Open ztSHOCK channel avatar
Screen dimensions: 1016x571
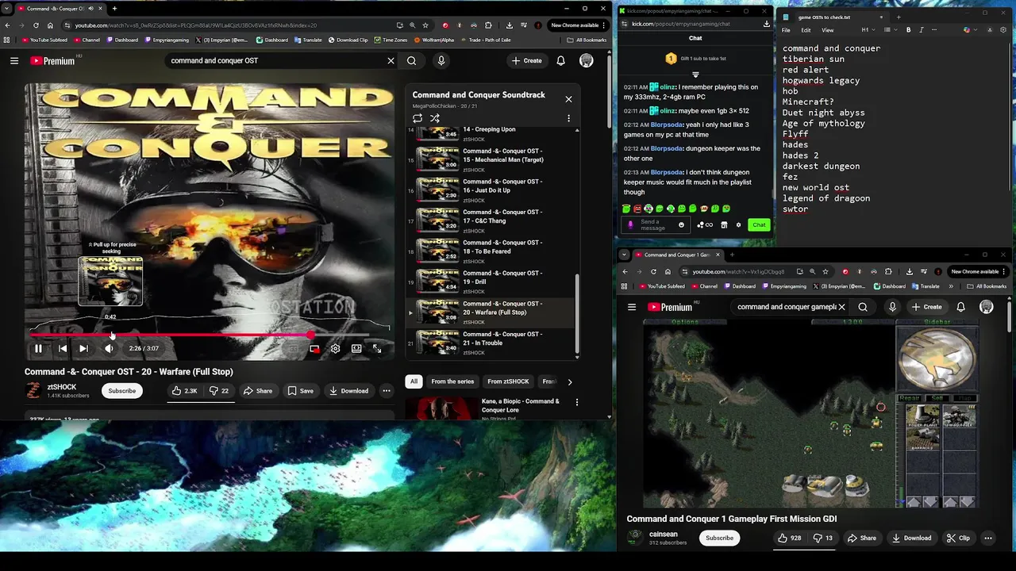33,390
